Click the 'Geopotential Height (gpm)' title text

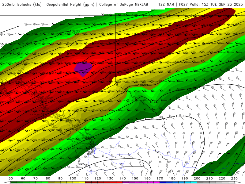[x=70, y=5]
